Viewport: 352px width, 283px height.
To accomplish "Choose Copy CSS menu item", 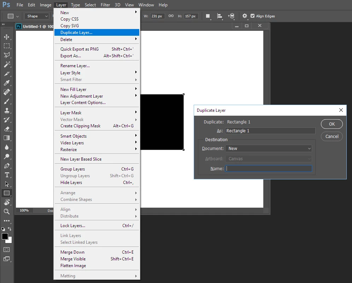I will tap(97, 19).
